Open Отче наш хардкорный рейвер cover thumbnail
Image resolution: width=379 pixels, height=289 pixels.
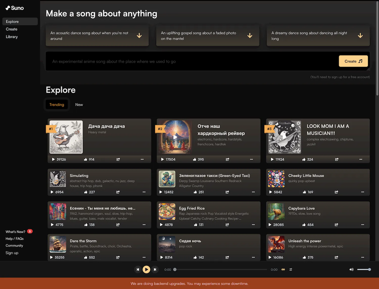click(175, 137)
